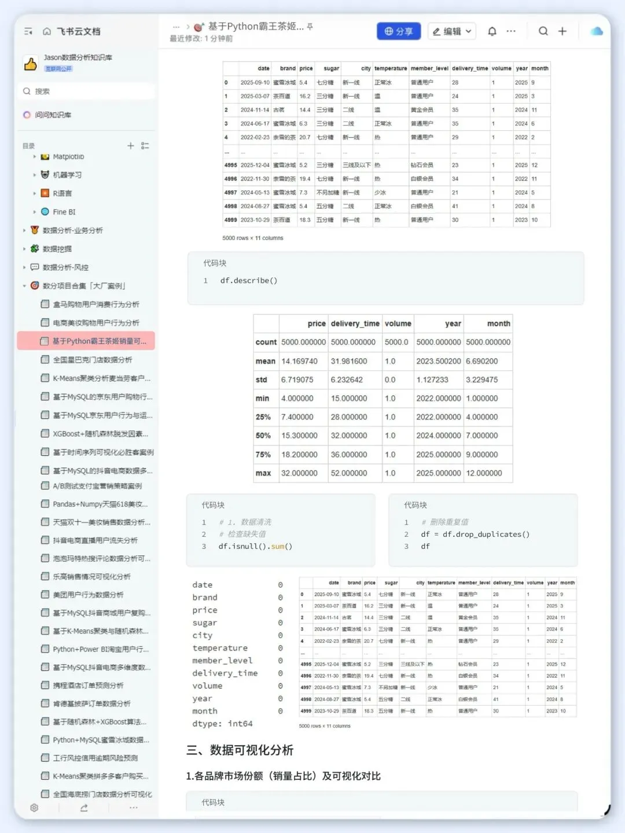Expand the Fine BI tree node

pyautogui.click(x=34, y=212)
